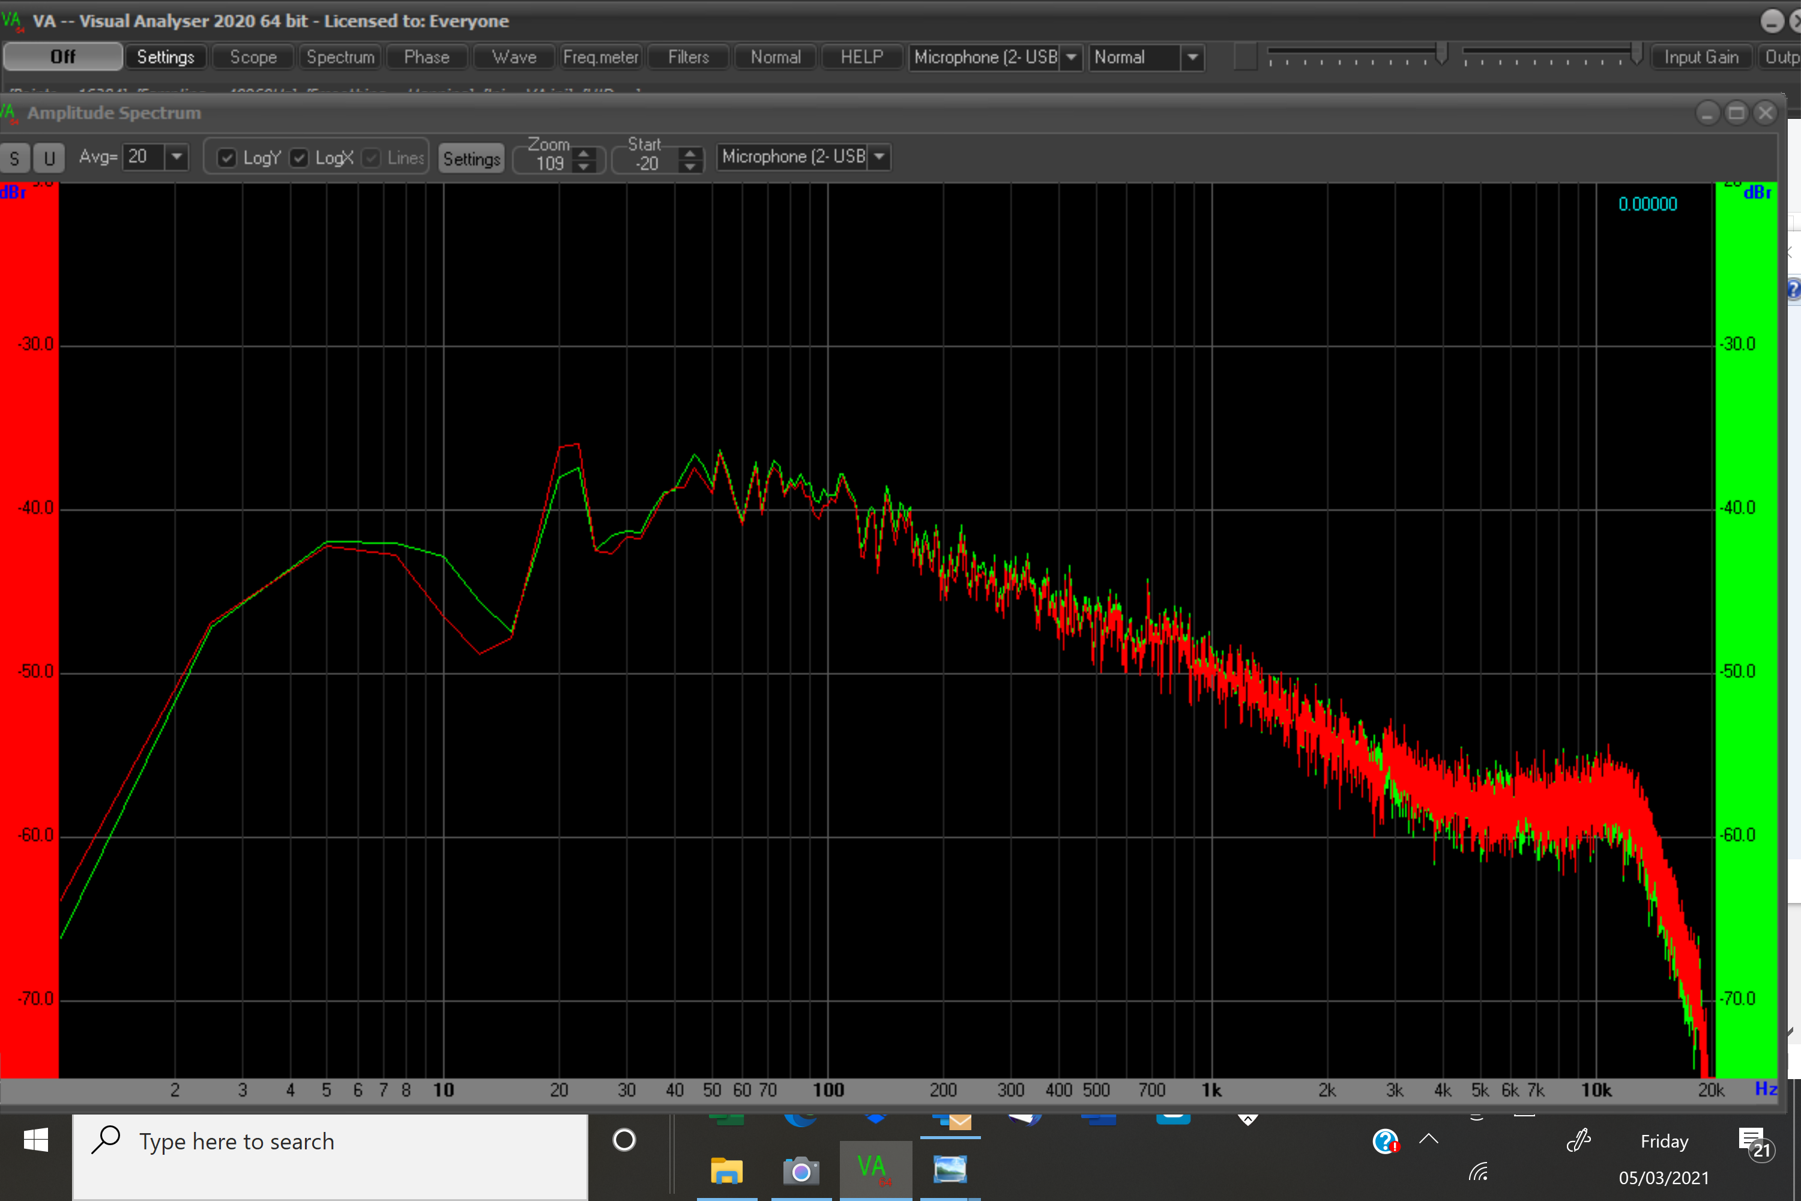Adjust the second level slider handle
This screenshot has width=1801, height=1201.
coord(1637,53)
